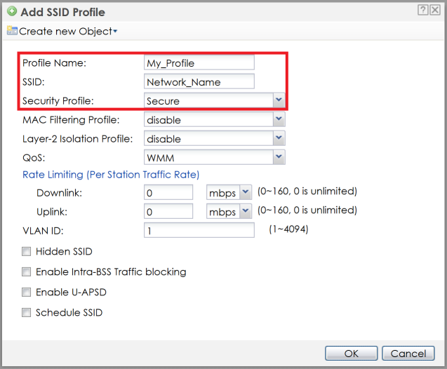Screen dimensions: 447x369
Task: Click the Rate Limiting section heading
Action: (111, 175)
